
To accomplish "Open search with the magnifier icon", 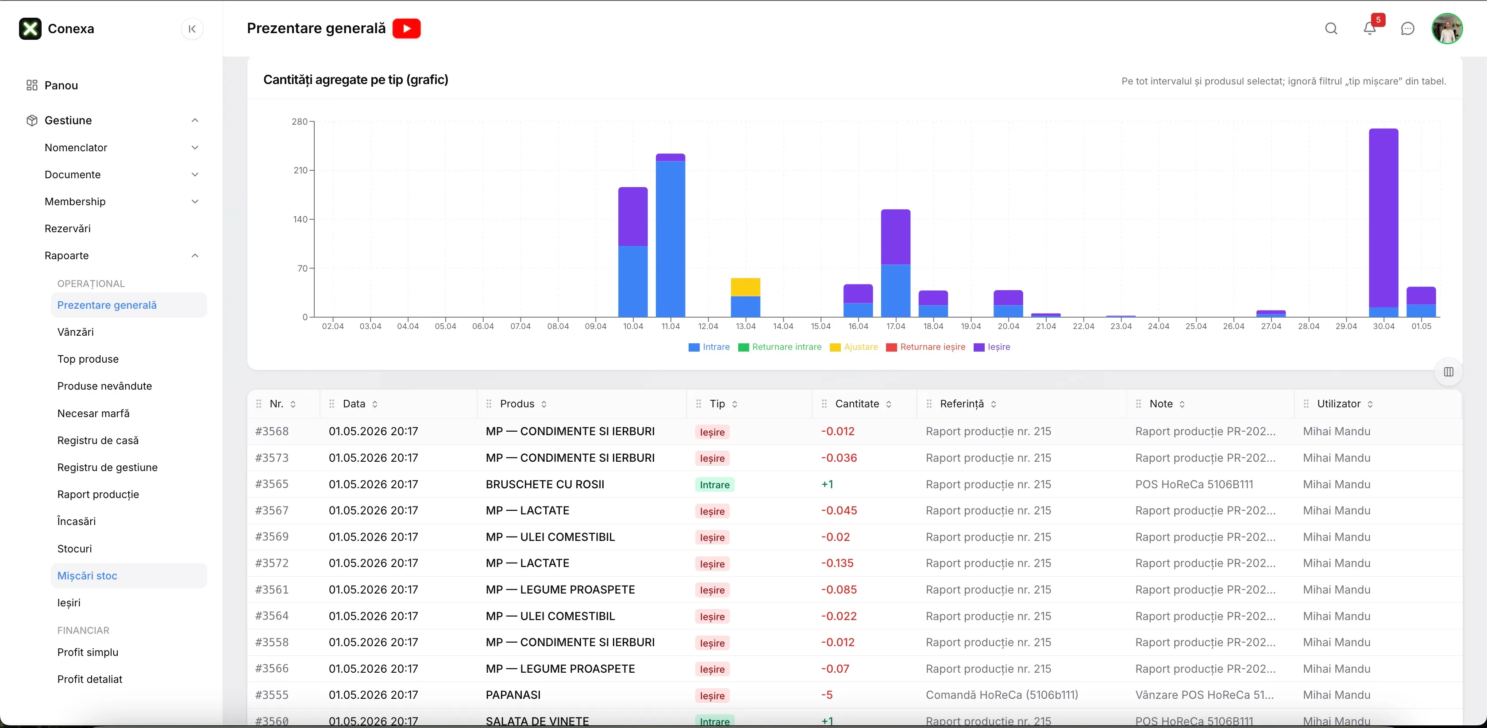I will (x=1331, y=29).
